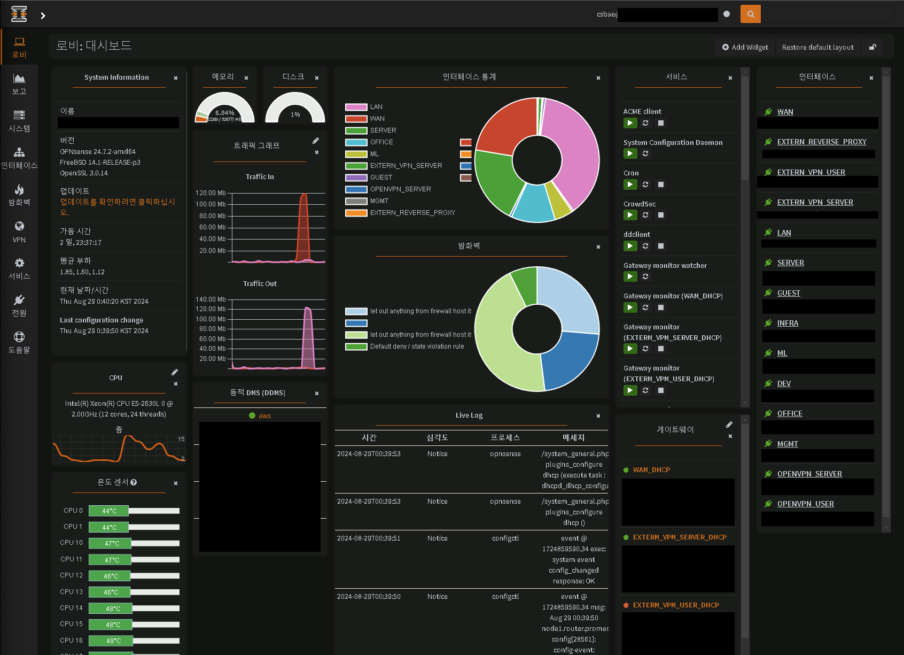The image size is (904, 655).
Task: Expand the sidebar with chevron arrow
Action: [43, 16]
